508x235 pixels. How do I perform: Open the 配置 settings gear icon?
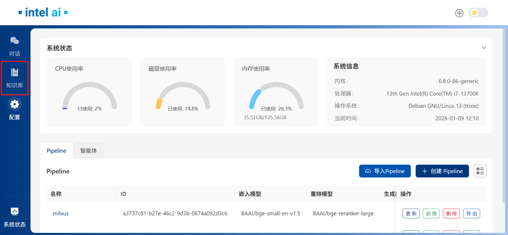pos(15,104)
